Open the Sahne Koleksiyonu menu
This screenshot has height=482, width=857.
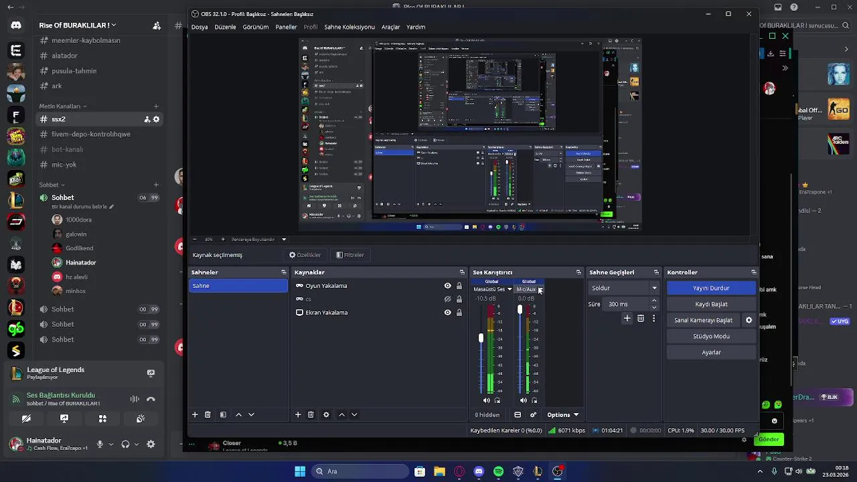click(349, 27)
